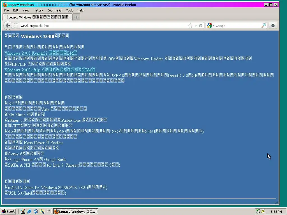
Task: Click the win2k.org address bar field
Action: (x=103, y=25)
